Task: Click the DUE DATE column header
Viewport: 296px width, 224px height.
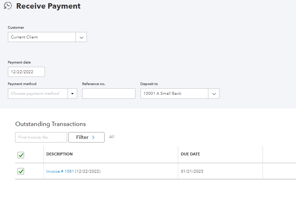Action: click(x=190, y=154)
